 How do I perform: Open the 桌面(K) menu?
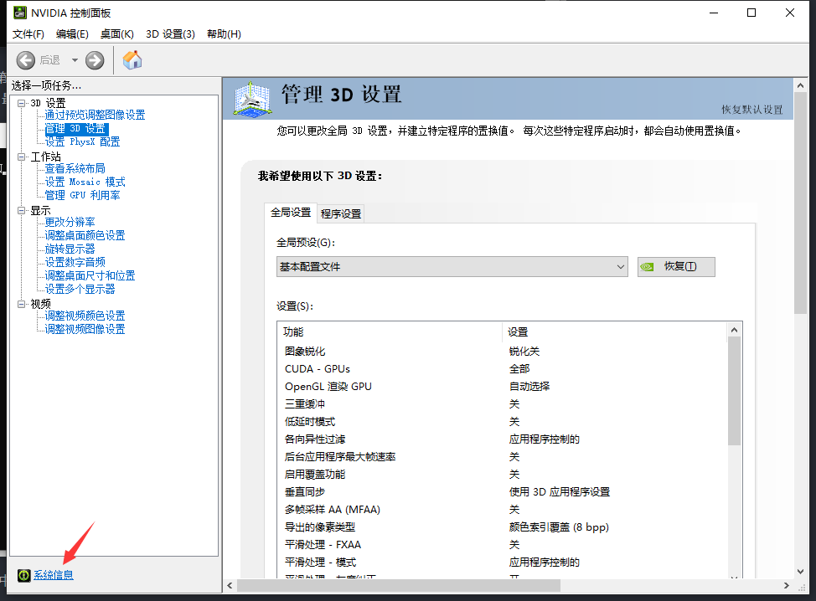[117, 33]
